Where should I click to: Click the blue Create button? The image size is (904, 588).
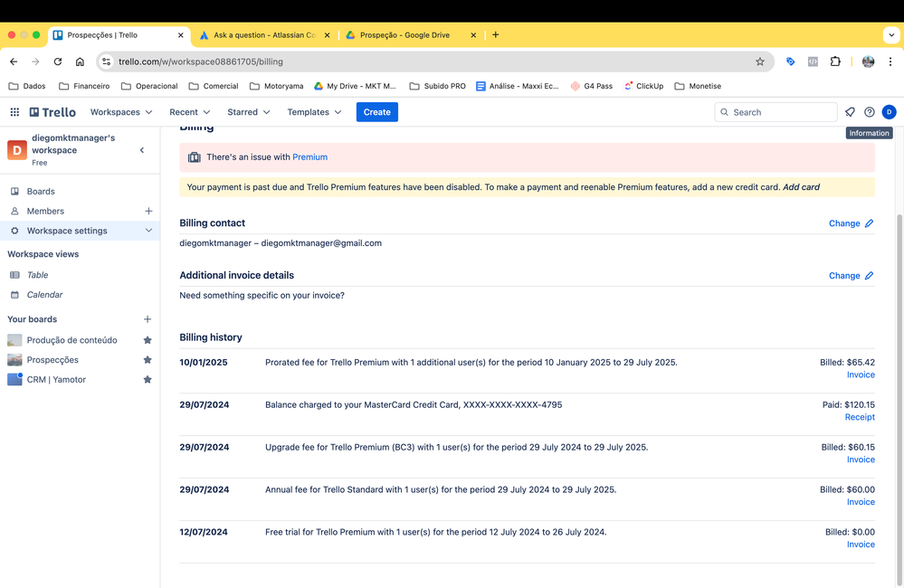click(x=377, y=112)
